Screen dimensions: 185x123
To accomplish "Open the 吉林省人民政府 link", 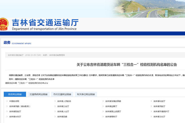I will point(64,101).
